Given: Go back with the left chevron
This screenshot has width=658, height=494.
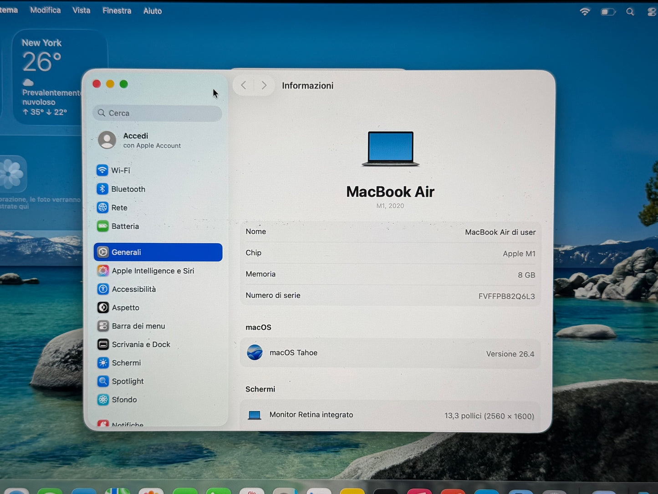Looking at the screenshot, I should [244, 85].
